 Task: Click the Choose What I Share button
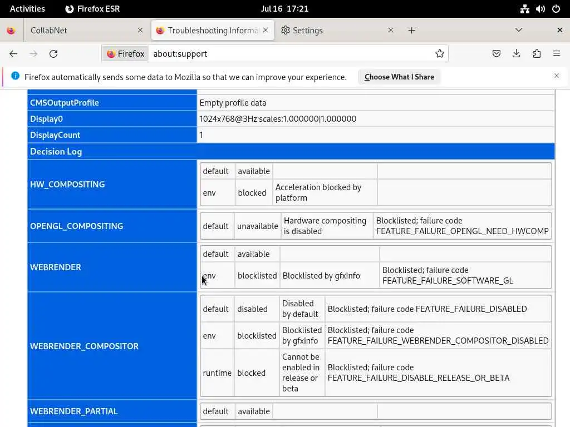[x=399, y=77]
